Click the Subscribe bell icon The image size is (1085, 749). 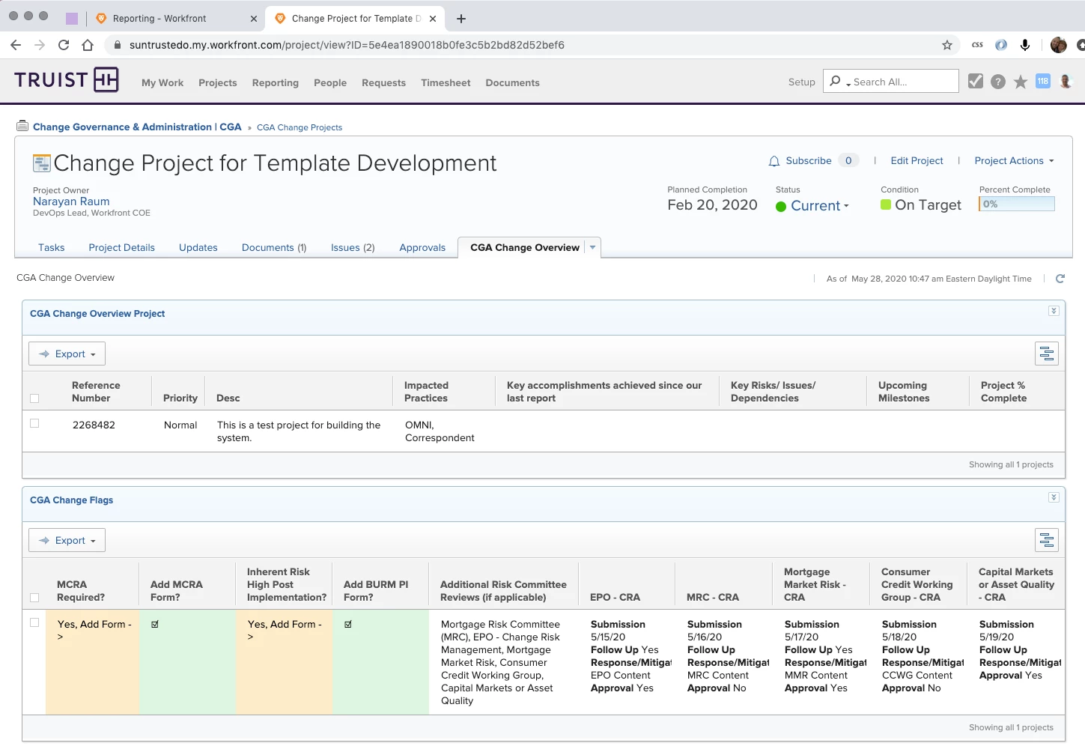click(x=774, y=161)
